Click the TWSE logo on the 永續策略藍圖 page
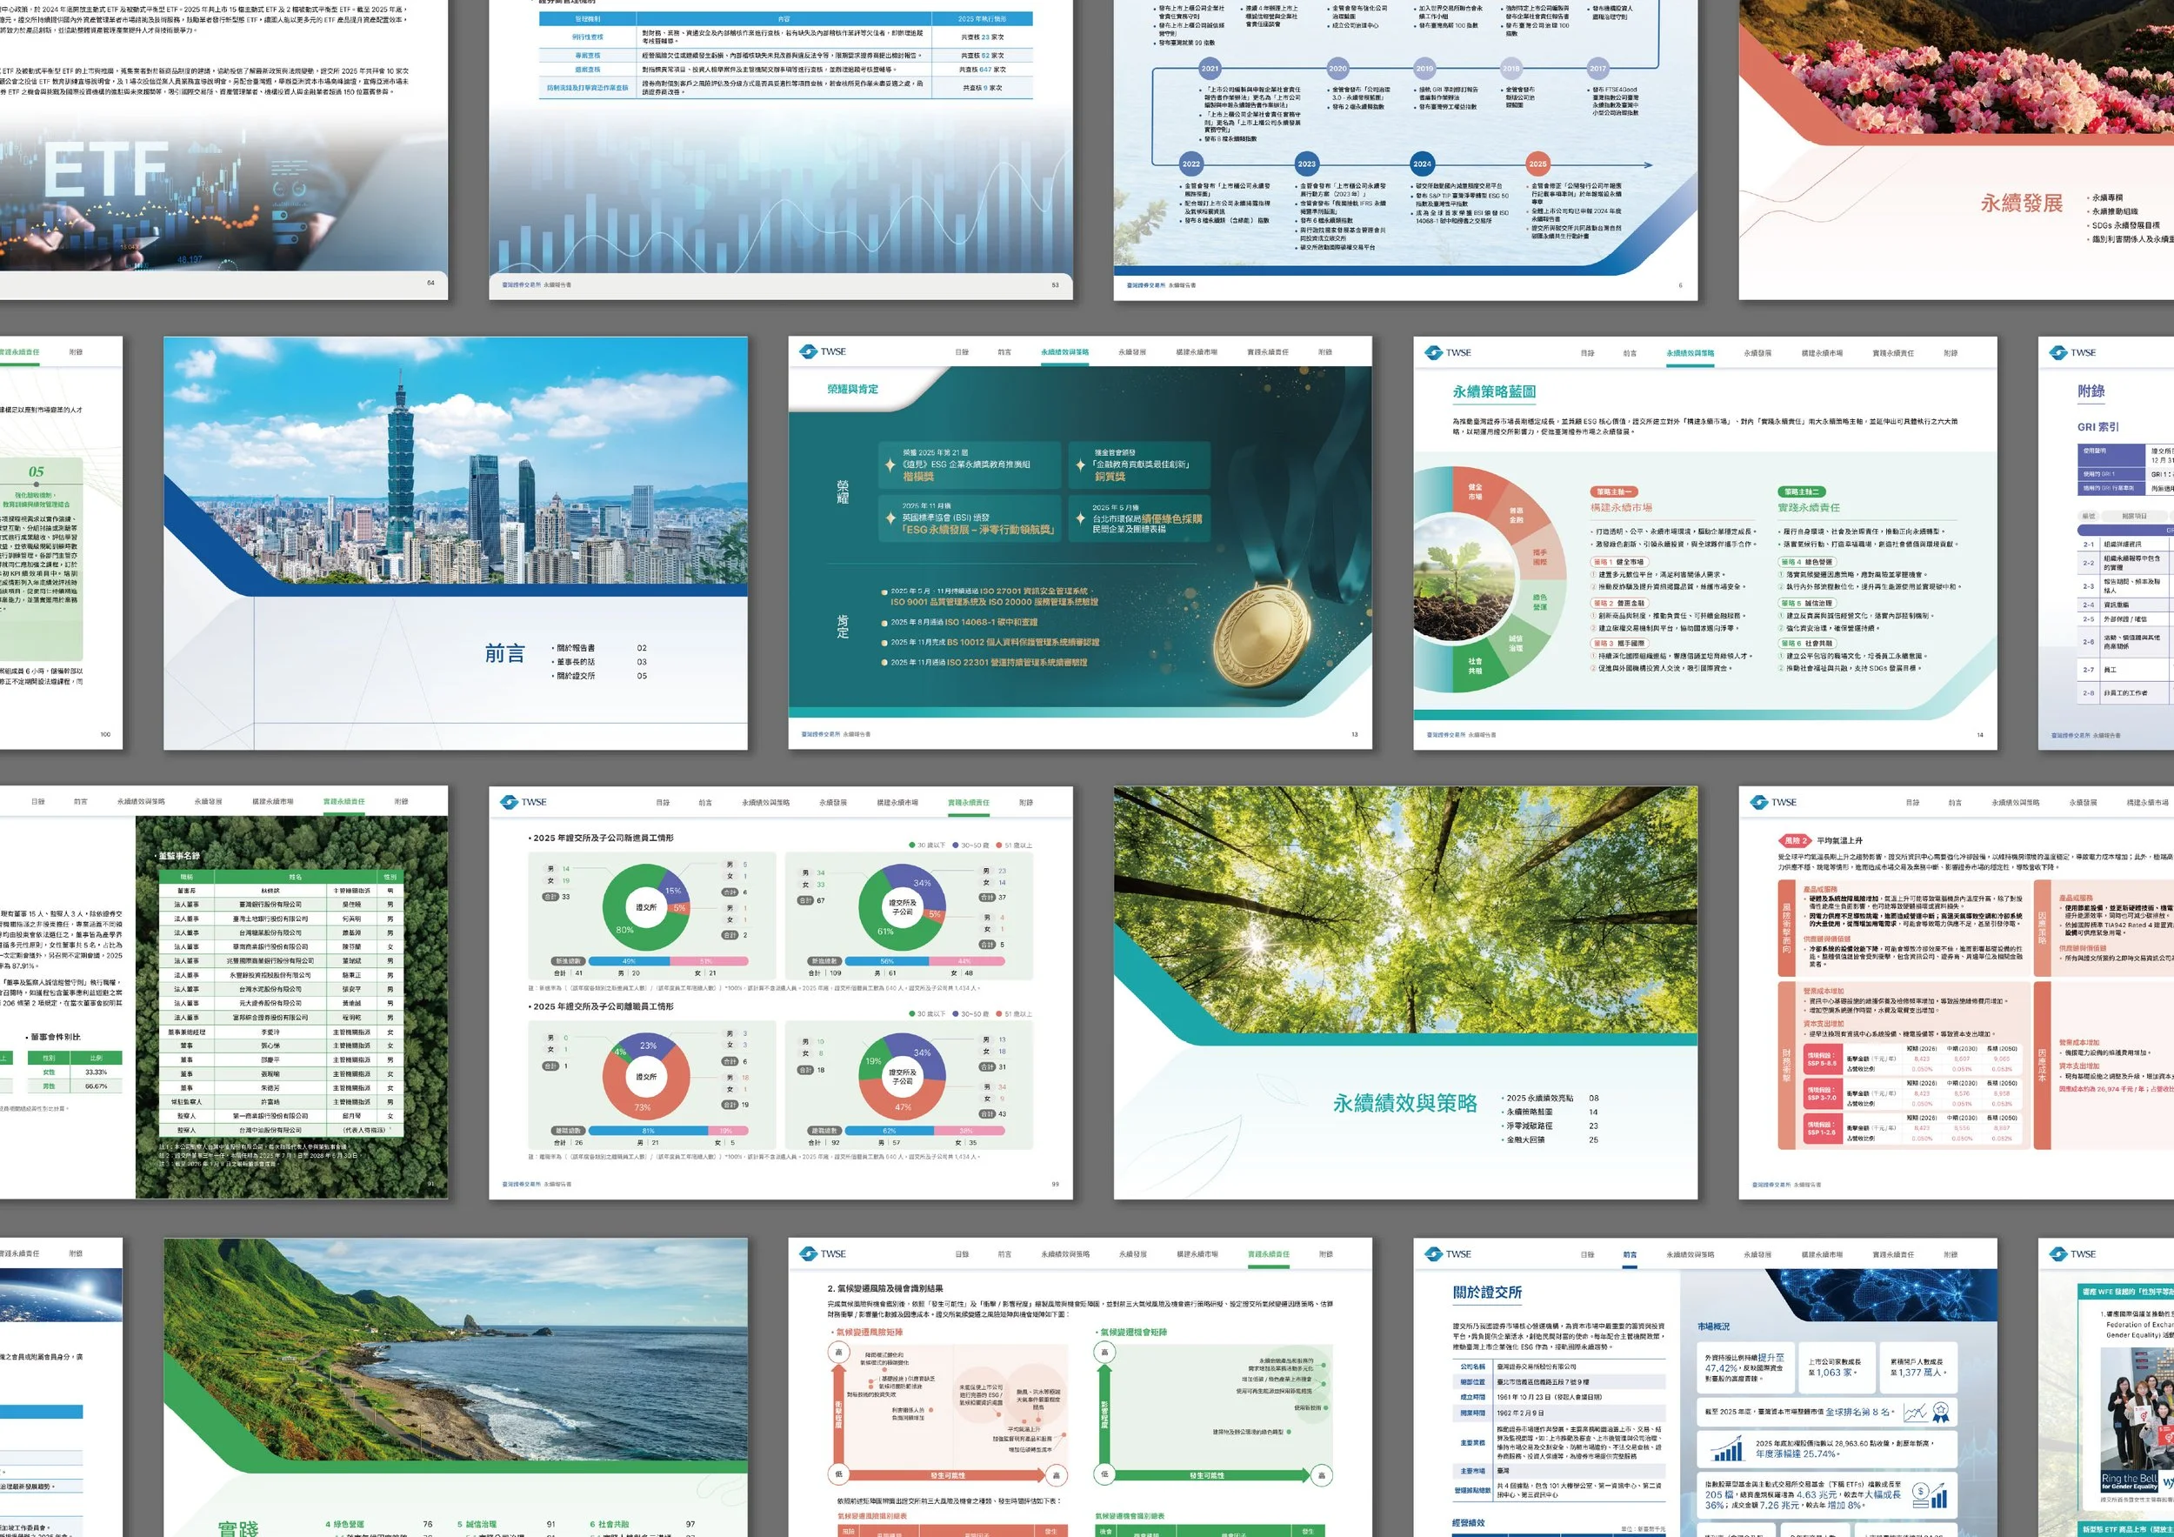The image size is (2174, 1537). click(1447, 352)
